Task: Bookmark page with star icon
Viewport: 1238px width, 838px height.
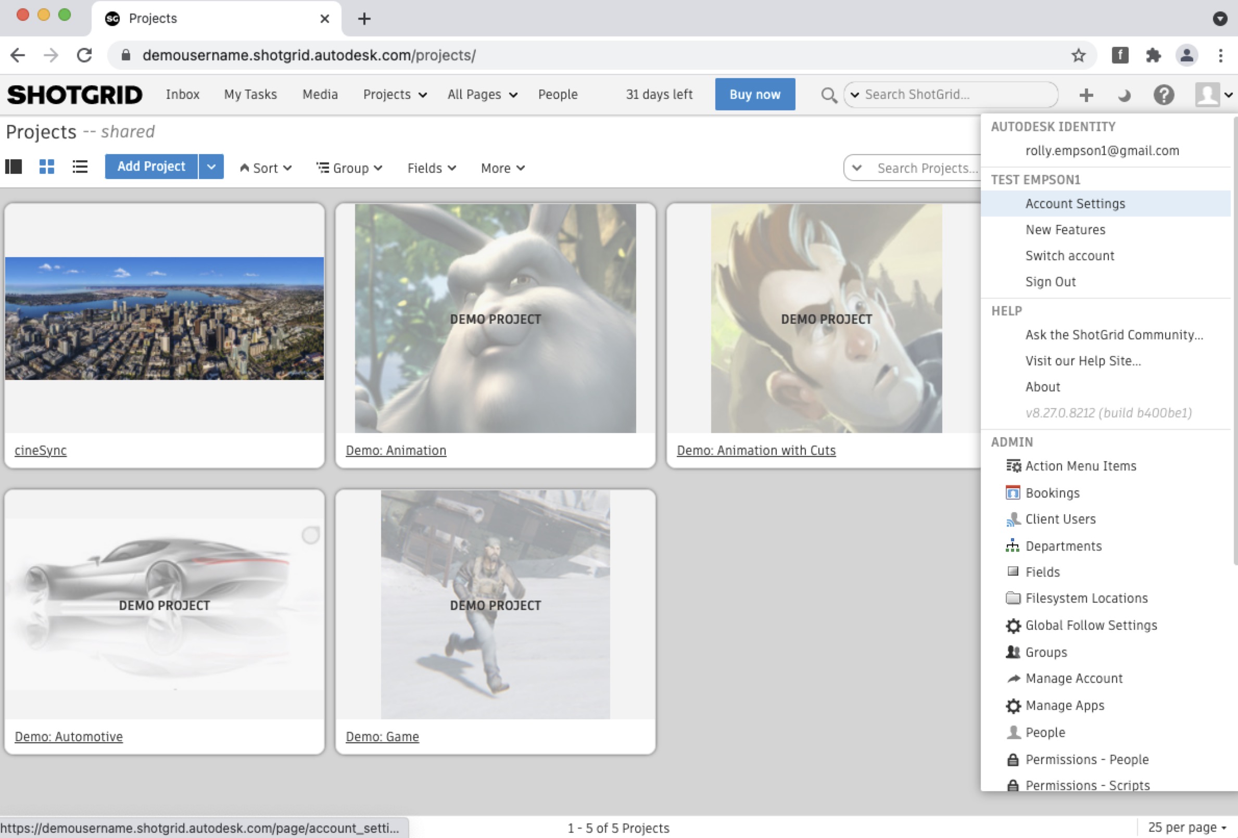Action: click(x=1078, y=55)
